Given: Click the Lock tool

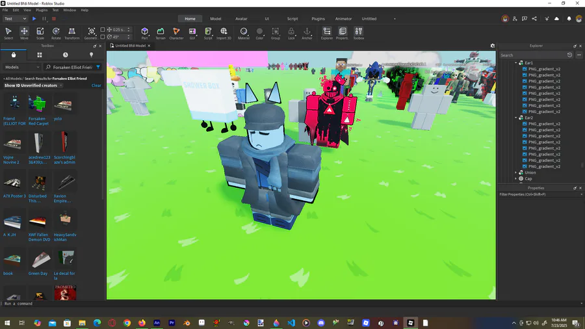Looking at the screenshot, I should pyautogui.click(x=291, y=33).
